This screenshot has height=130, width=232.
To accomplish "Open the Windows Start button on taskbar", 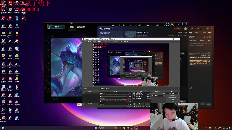I will point(96,128).
